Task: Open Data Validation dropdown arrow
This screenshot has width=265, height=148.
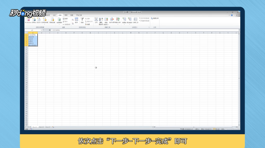Action: [108, 24]
